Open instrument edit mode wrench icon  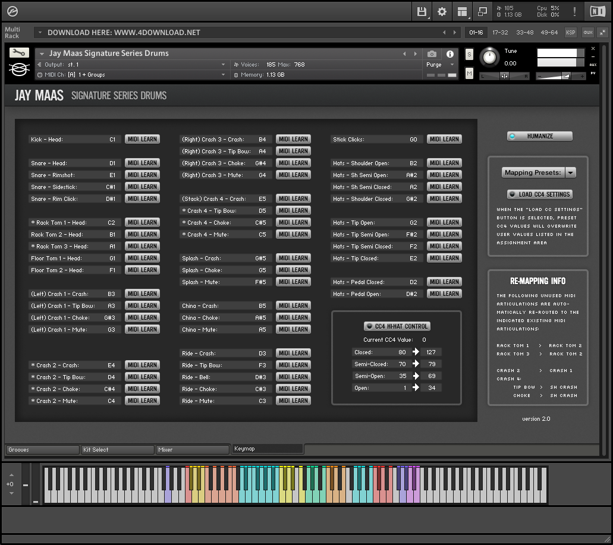click(19, 53)
